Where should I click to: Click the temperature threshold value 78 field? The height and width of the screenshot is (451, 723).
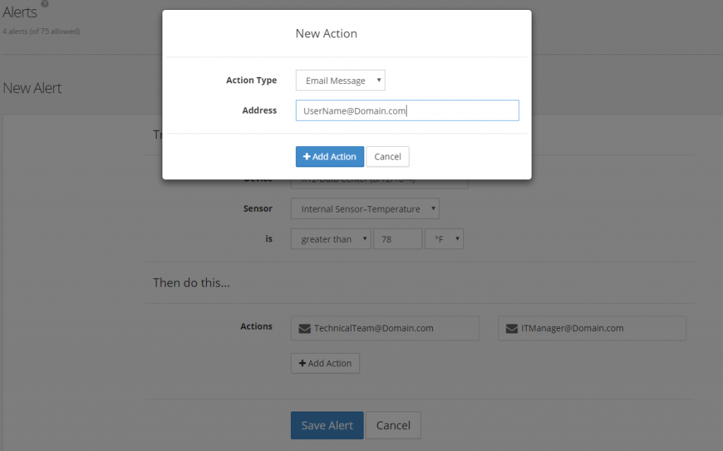coord(398,239)
